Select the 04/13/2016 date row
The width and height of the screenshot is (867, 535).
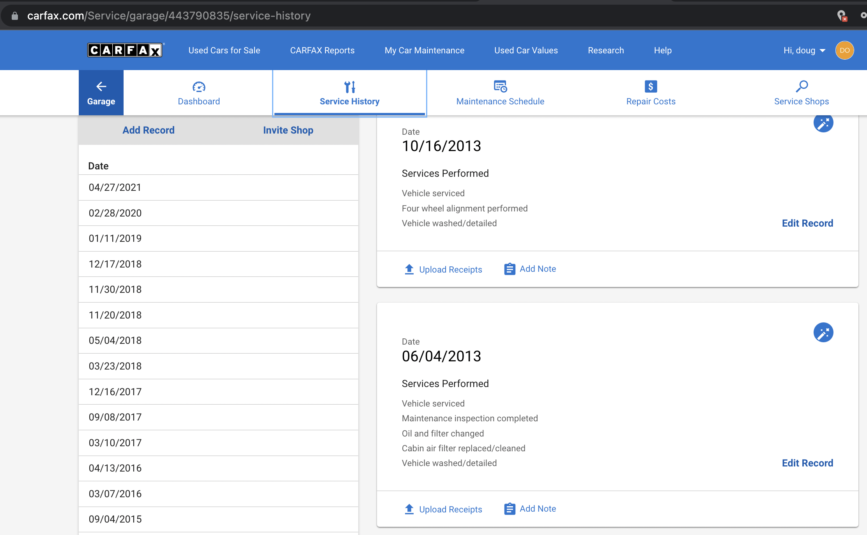pos(218,468)
